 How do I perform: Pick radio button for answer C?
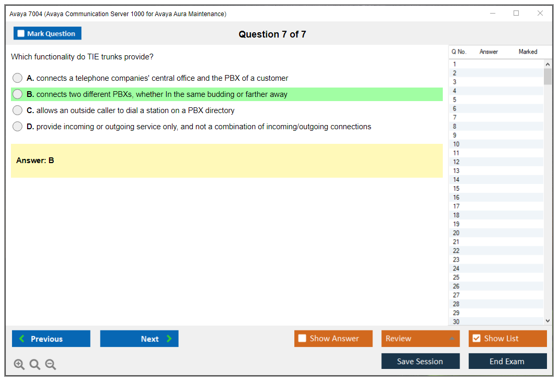18,110
